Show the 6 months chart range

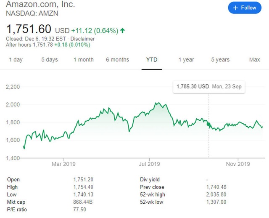[x=118, y=60]
